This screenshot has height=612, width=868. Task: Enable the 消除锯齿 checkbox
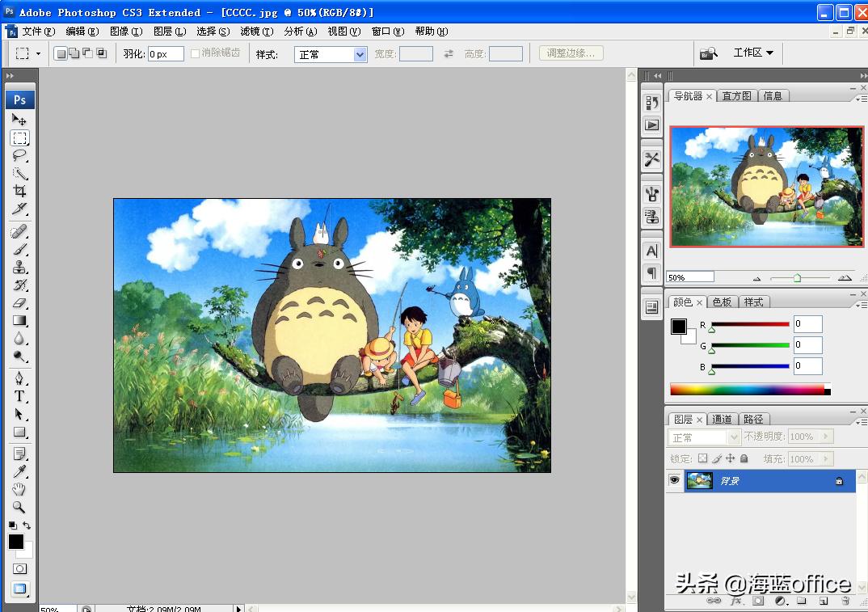(x=196, y=53)
